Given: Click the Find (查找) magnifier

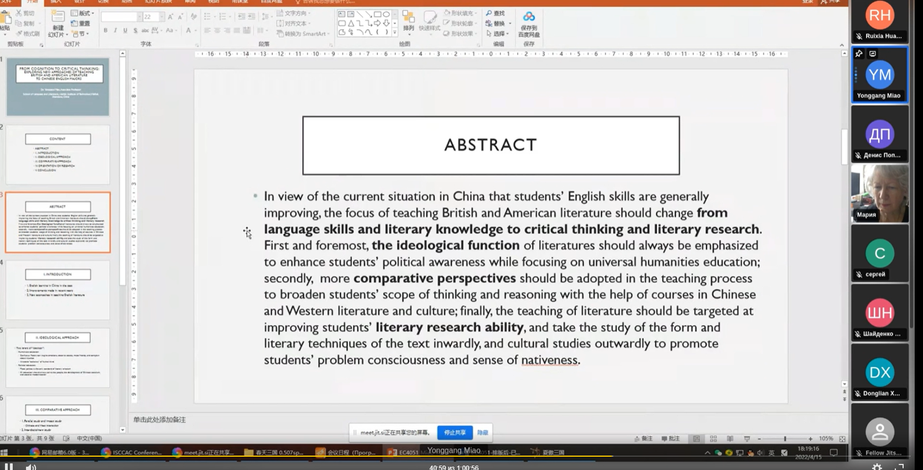Looking at the screenshot, I should pos(489,13).
